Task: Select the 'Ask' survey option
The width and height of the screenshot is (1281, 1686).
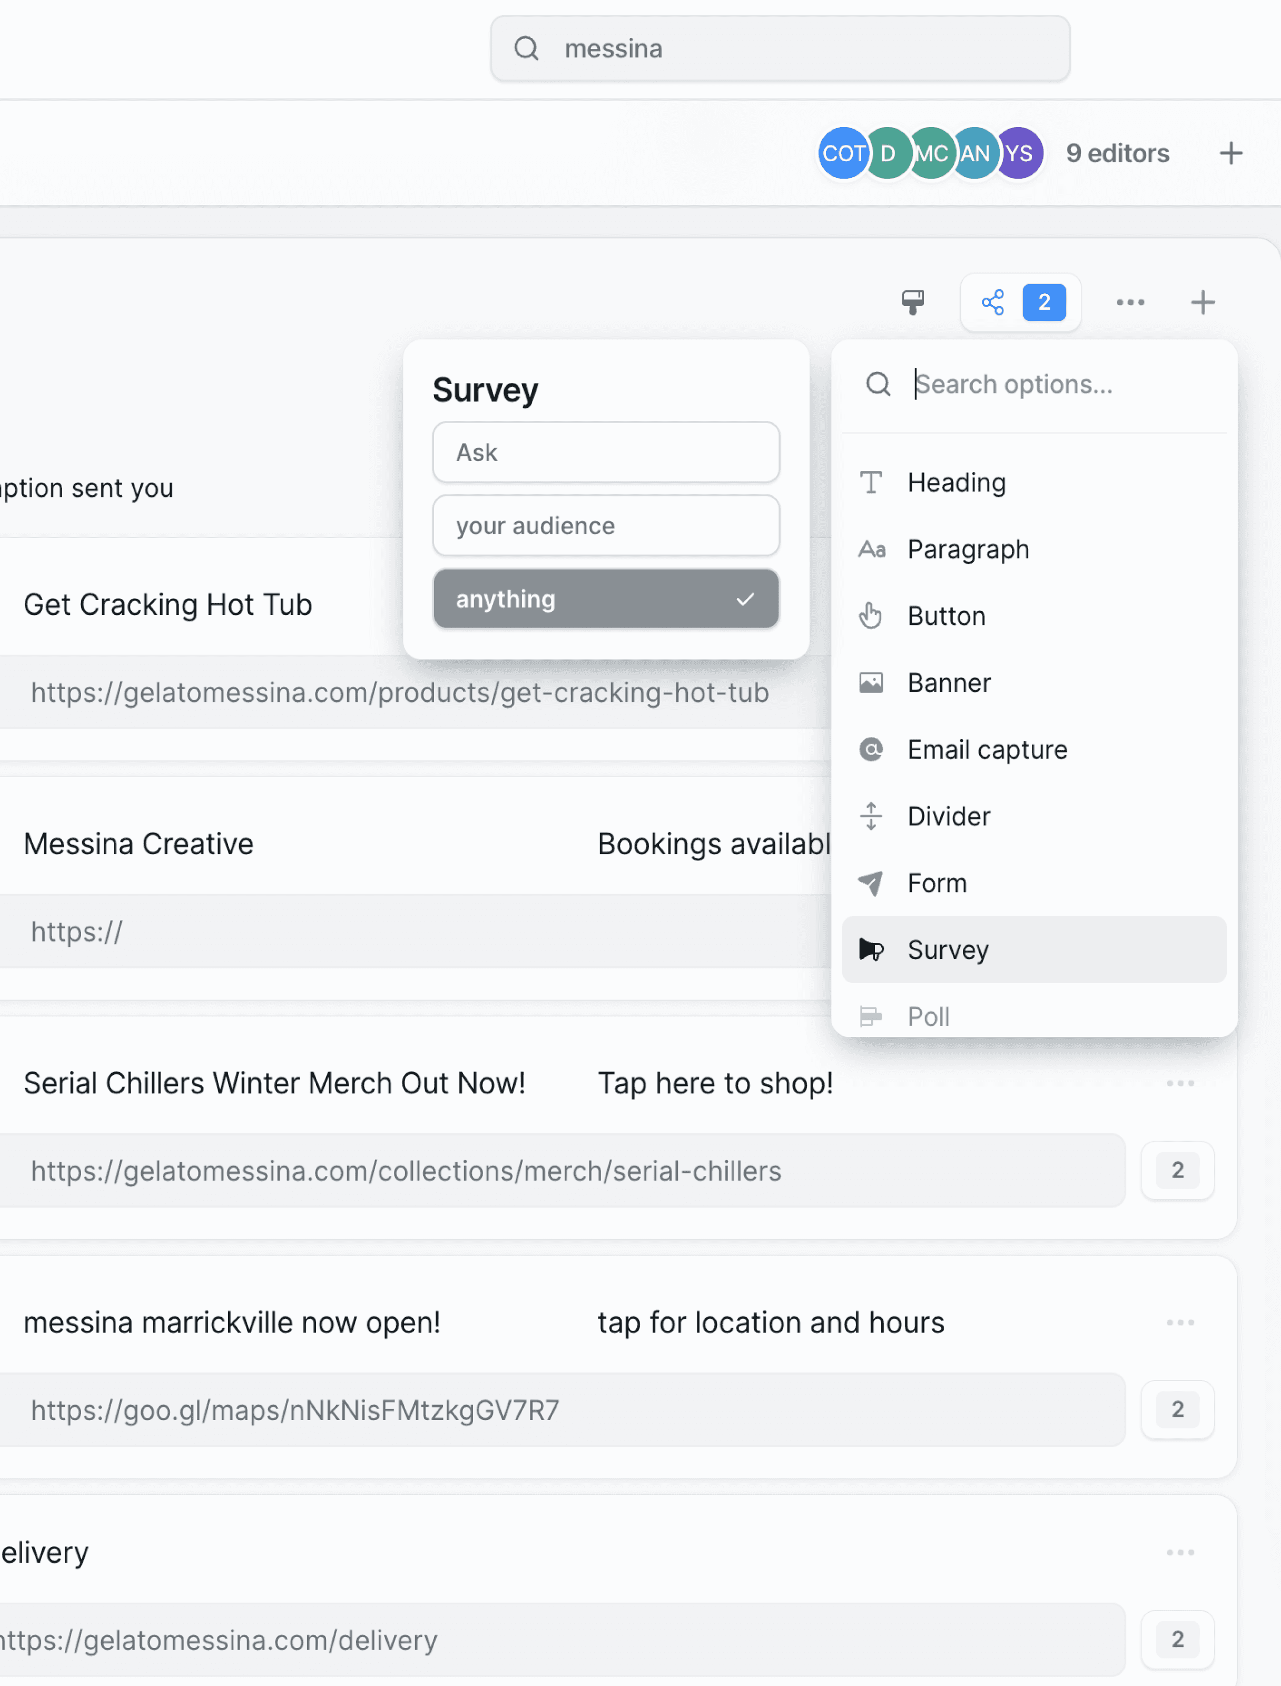Action: [x=605, y=452]
